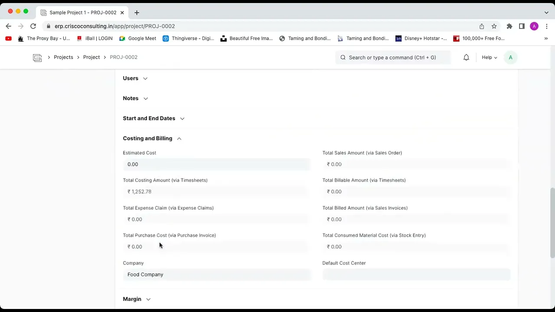
Task: Click Total Billable Amount value field
Action: point(416,192)
